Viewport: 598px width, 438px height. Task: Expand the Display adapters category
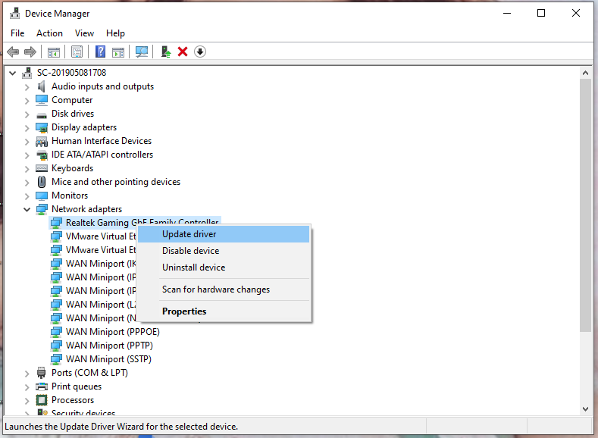tap(27, 128)
